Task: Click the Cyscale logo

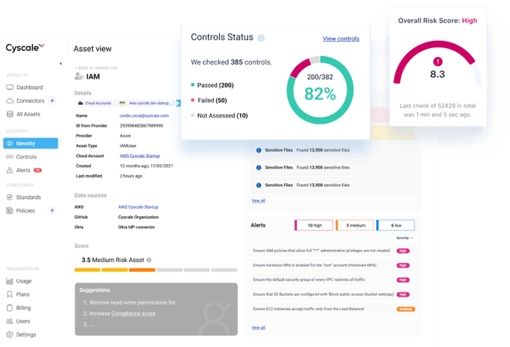Action: click(x=25, y=48)
